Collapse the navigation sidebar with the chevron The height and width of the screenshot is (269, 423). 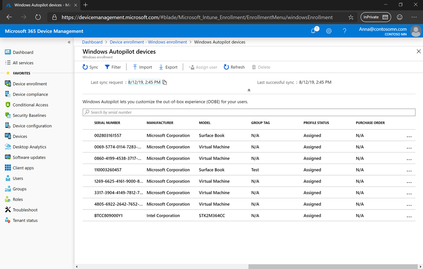pyautogui.click(x=69, y=42)
